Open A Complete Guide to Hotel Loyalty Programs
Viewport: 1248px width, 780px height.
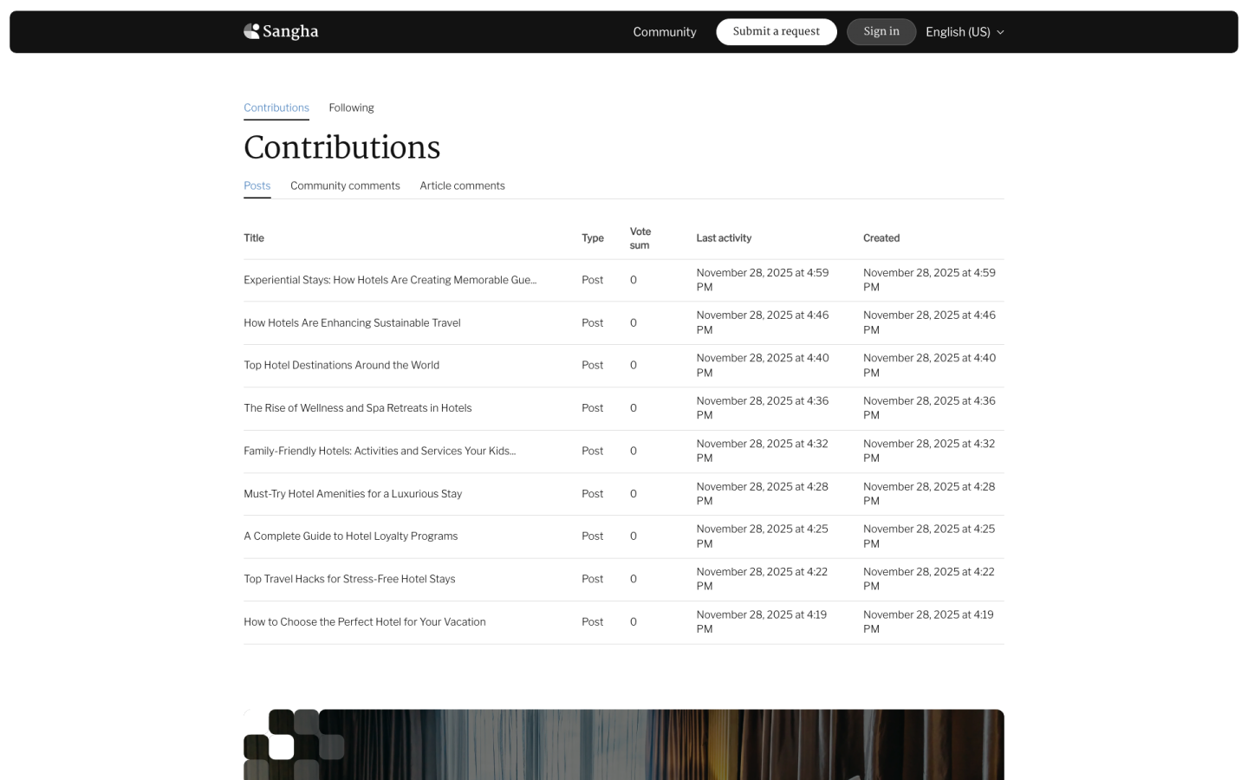pos(350,536)
